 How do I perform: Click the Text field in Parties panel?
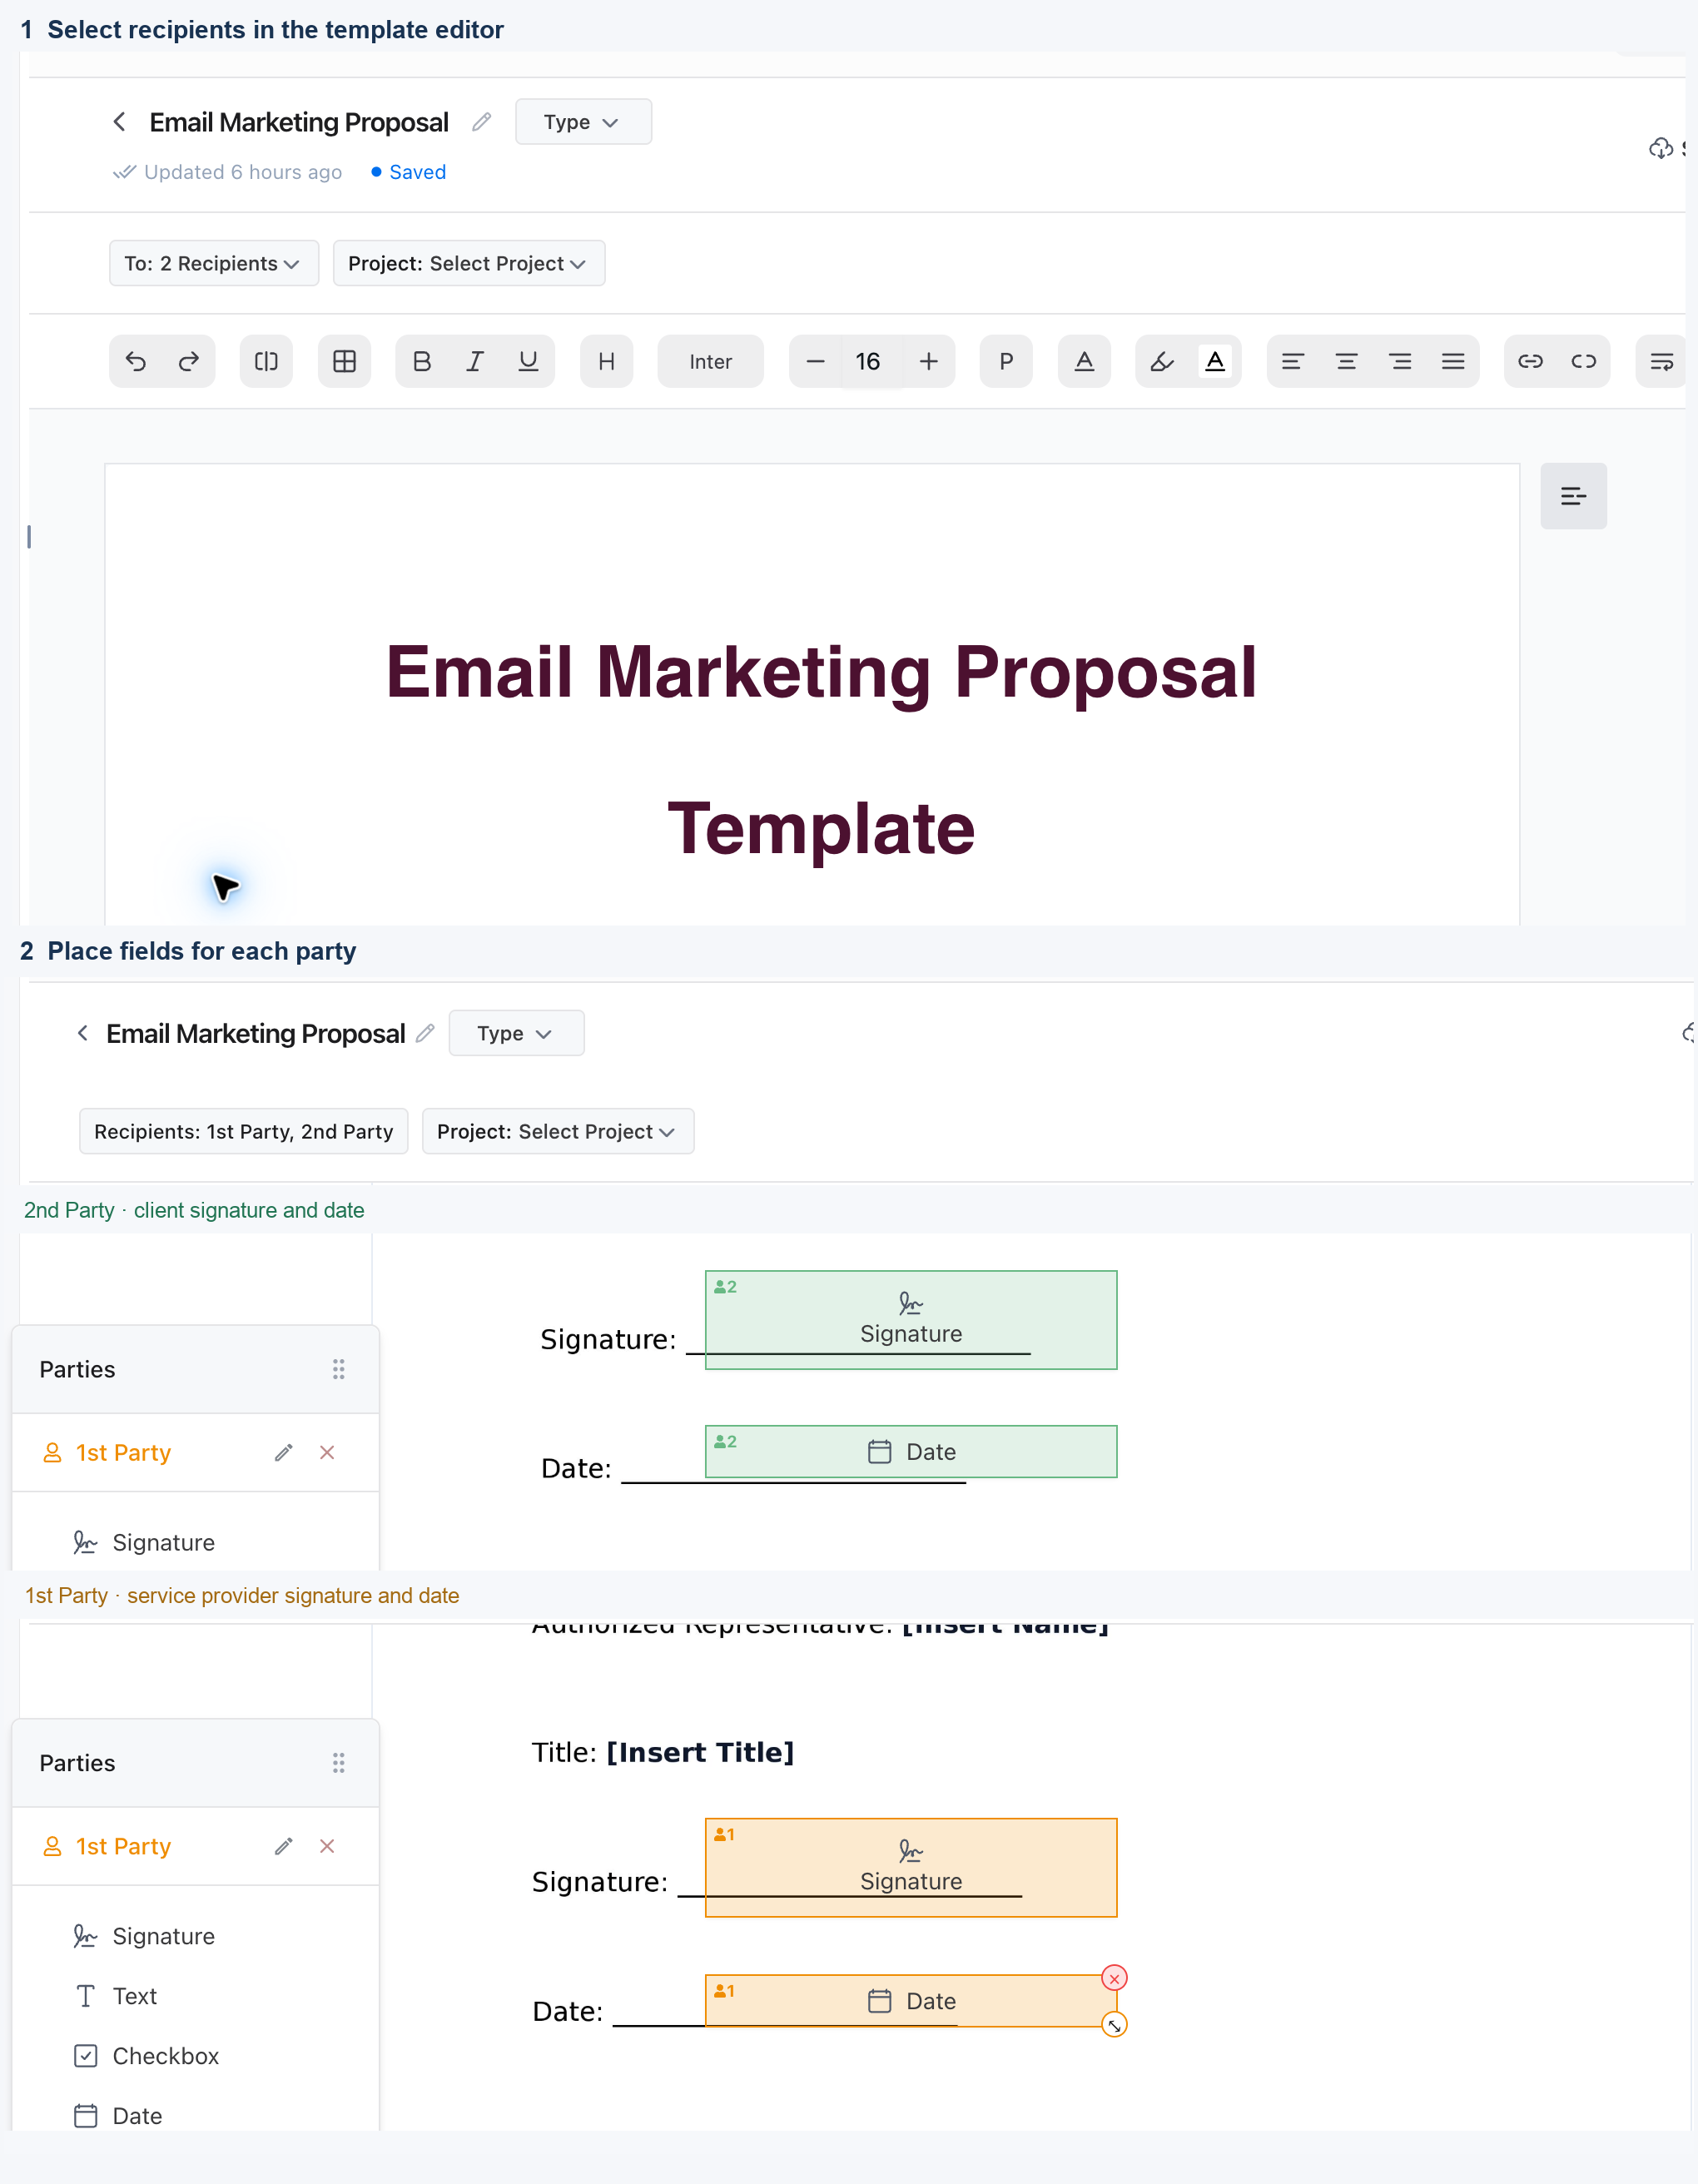(116, 1996)
